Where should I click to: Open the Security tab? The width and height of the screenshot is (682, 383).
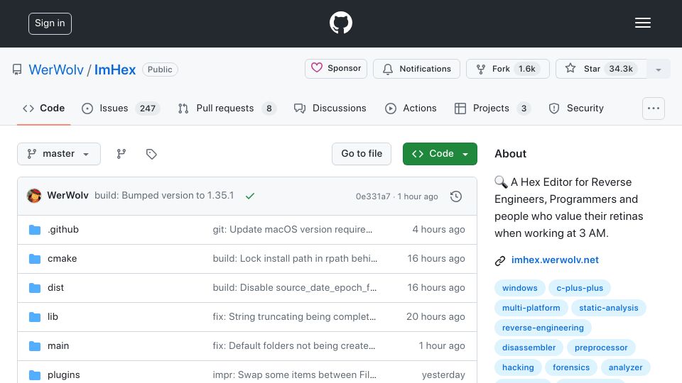[576, 108]
